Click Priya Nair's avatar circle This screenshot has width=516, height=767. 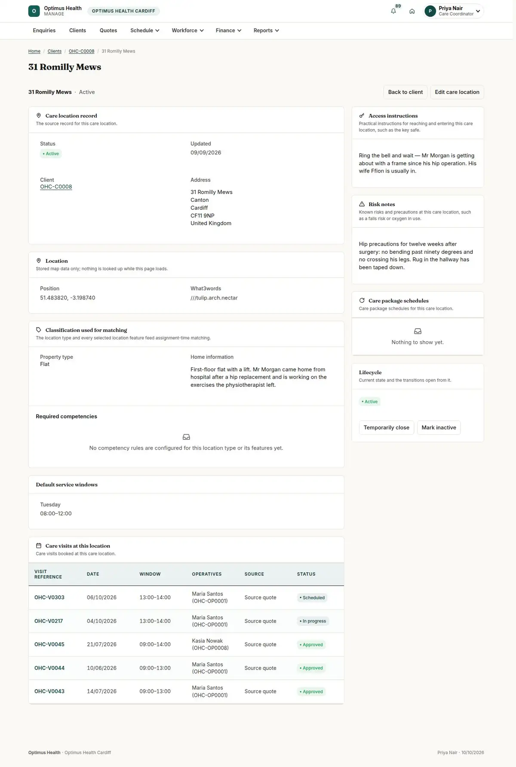click(x=430, y=11)
